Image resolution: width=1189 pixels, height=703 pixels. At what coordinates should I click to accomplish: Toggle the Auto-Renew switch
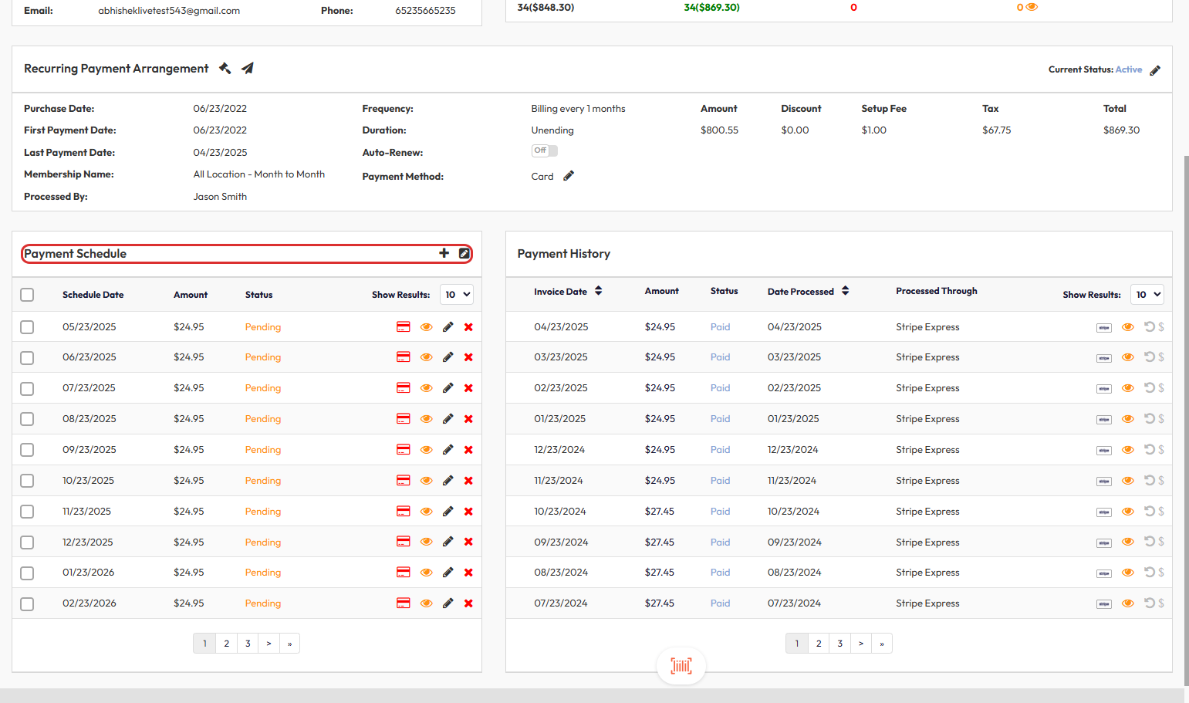(544, 151)
